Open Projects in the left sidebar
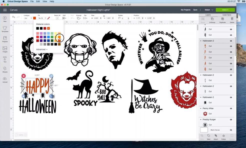 click(5, 39)
